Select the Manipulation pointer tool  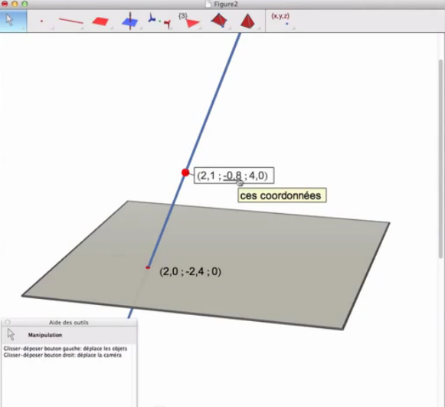tap(13, 21)
